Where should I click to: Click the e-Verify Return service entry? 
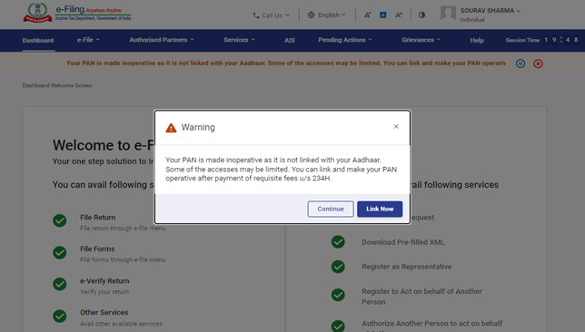point(104,281)
